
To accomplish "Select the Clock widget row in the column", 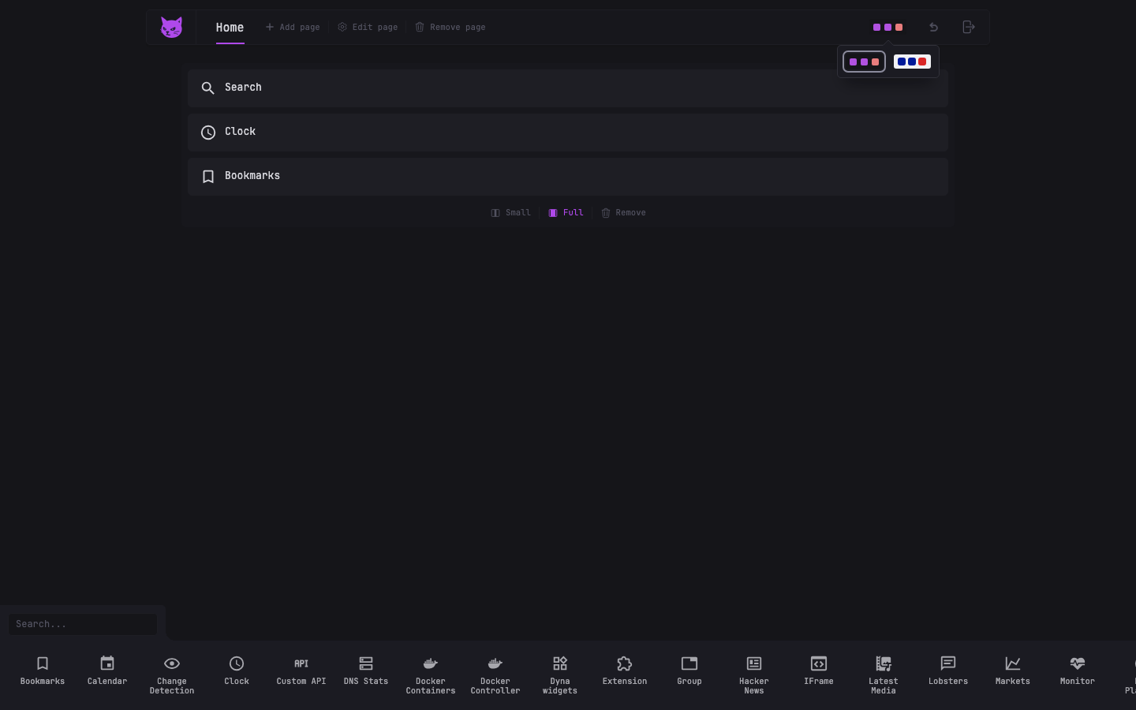I will coord(568,133).
